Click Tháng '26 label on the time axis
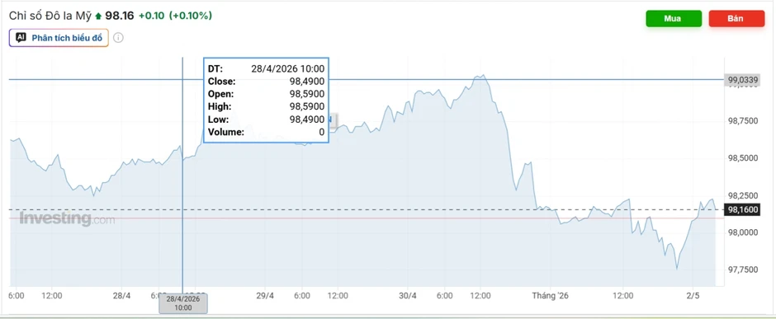The image size is (776, 319). [551, 296]
